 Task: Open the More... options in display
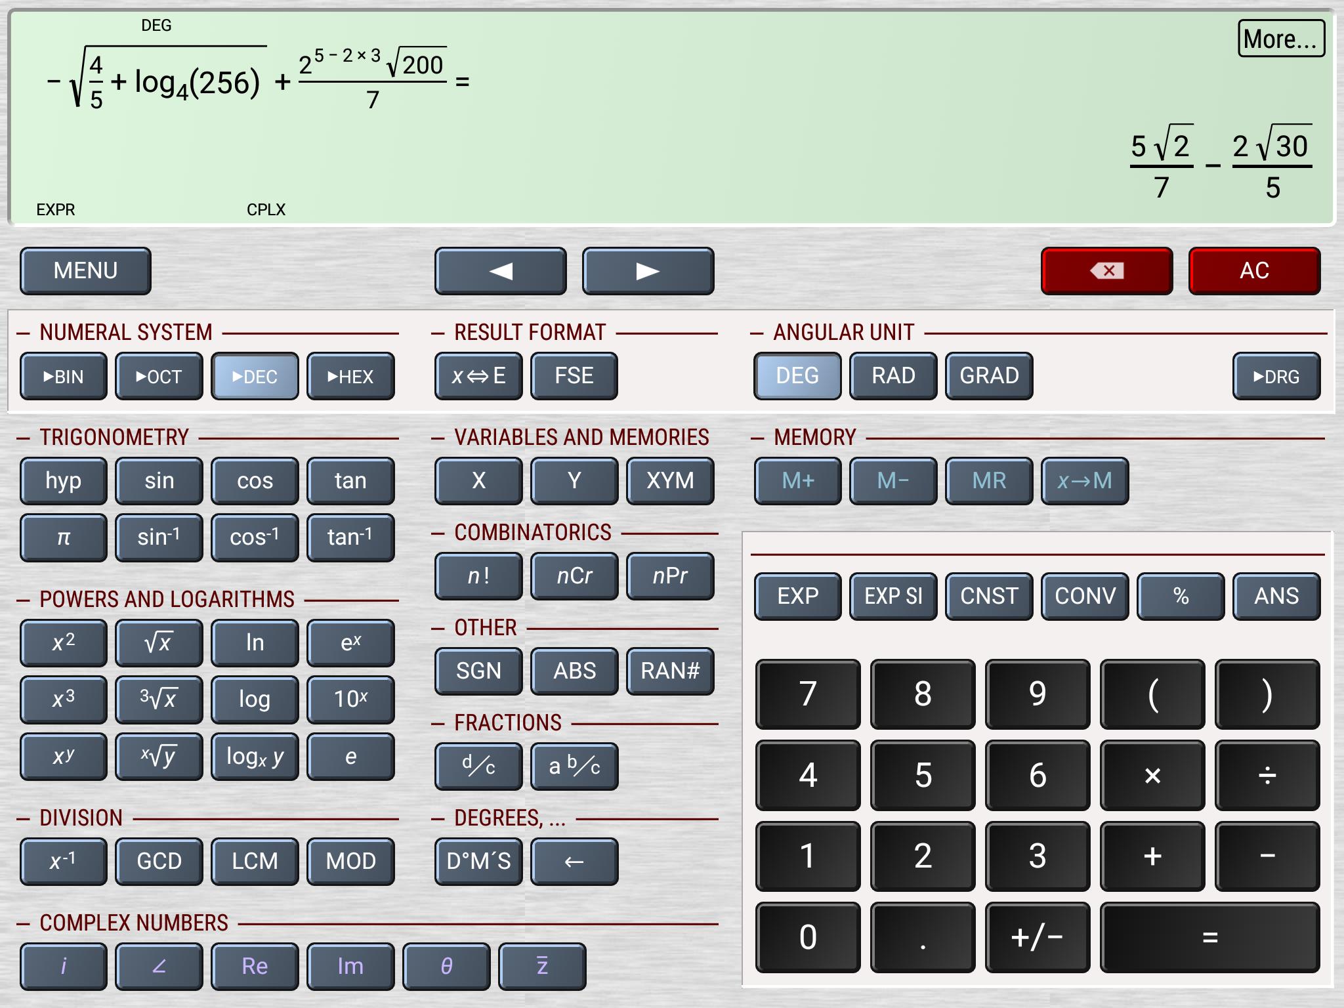[x=1280, y=39]
